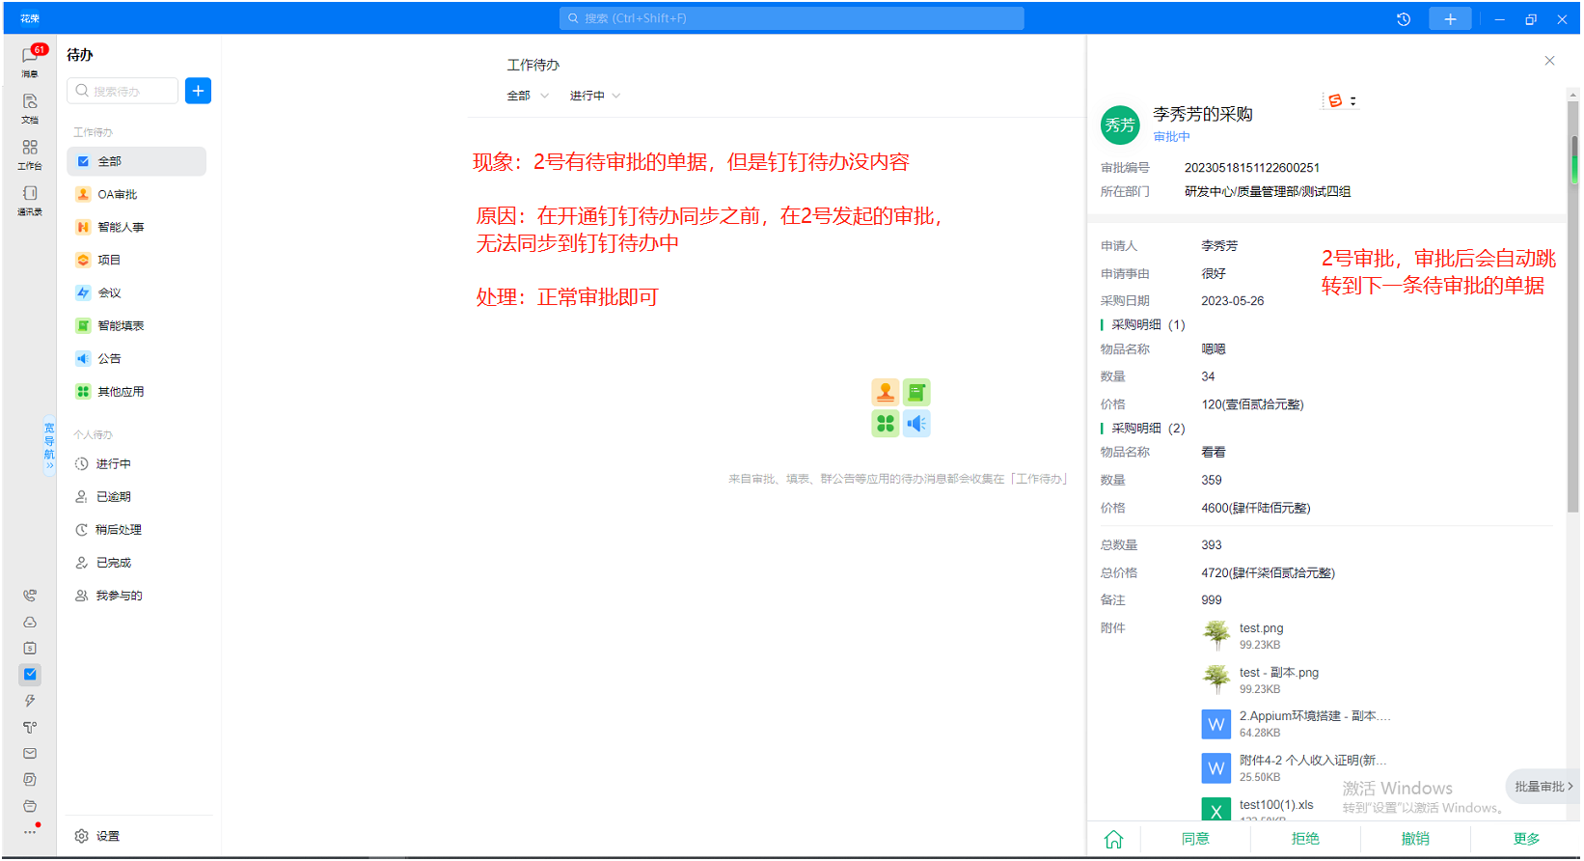Click the orange approval icon in empty state
1584x861 pixels.
(886, 392)
